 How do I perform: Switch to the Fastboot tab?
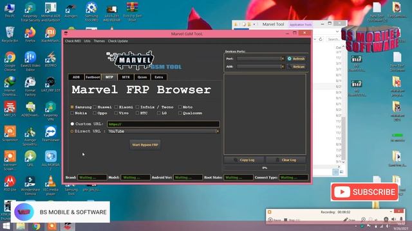[93, 77]
